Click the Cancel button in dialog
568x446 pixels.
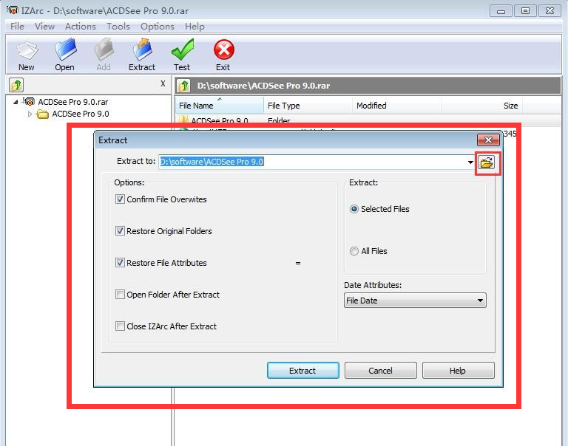[380, 371]
